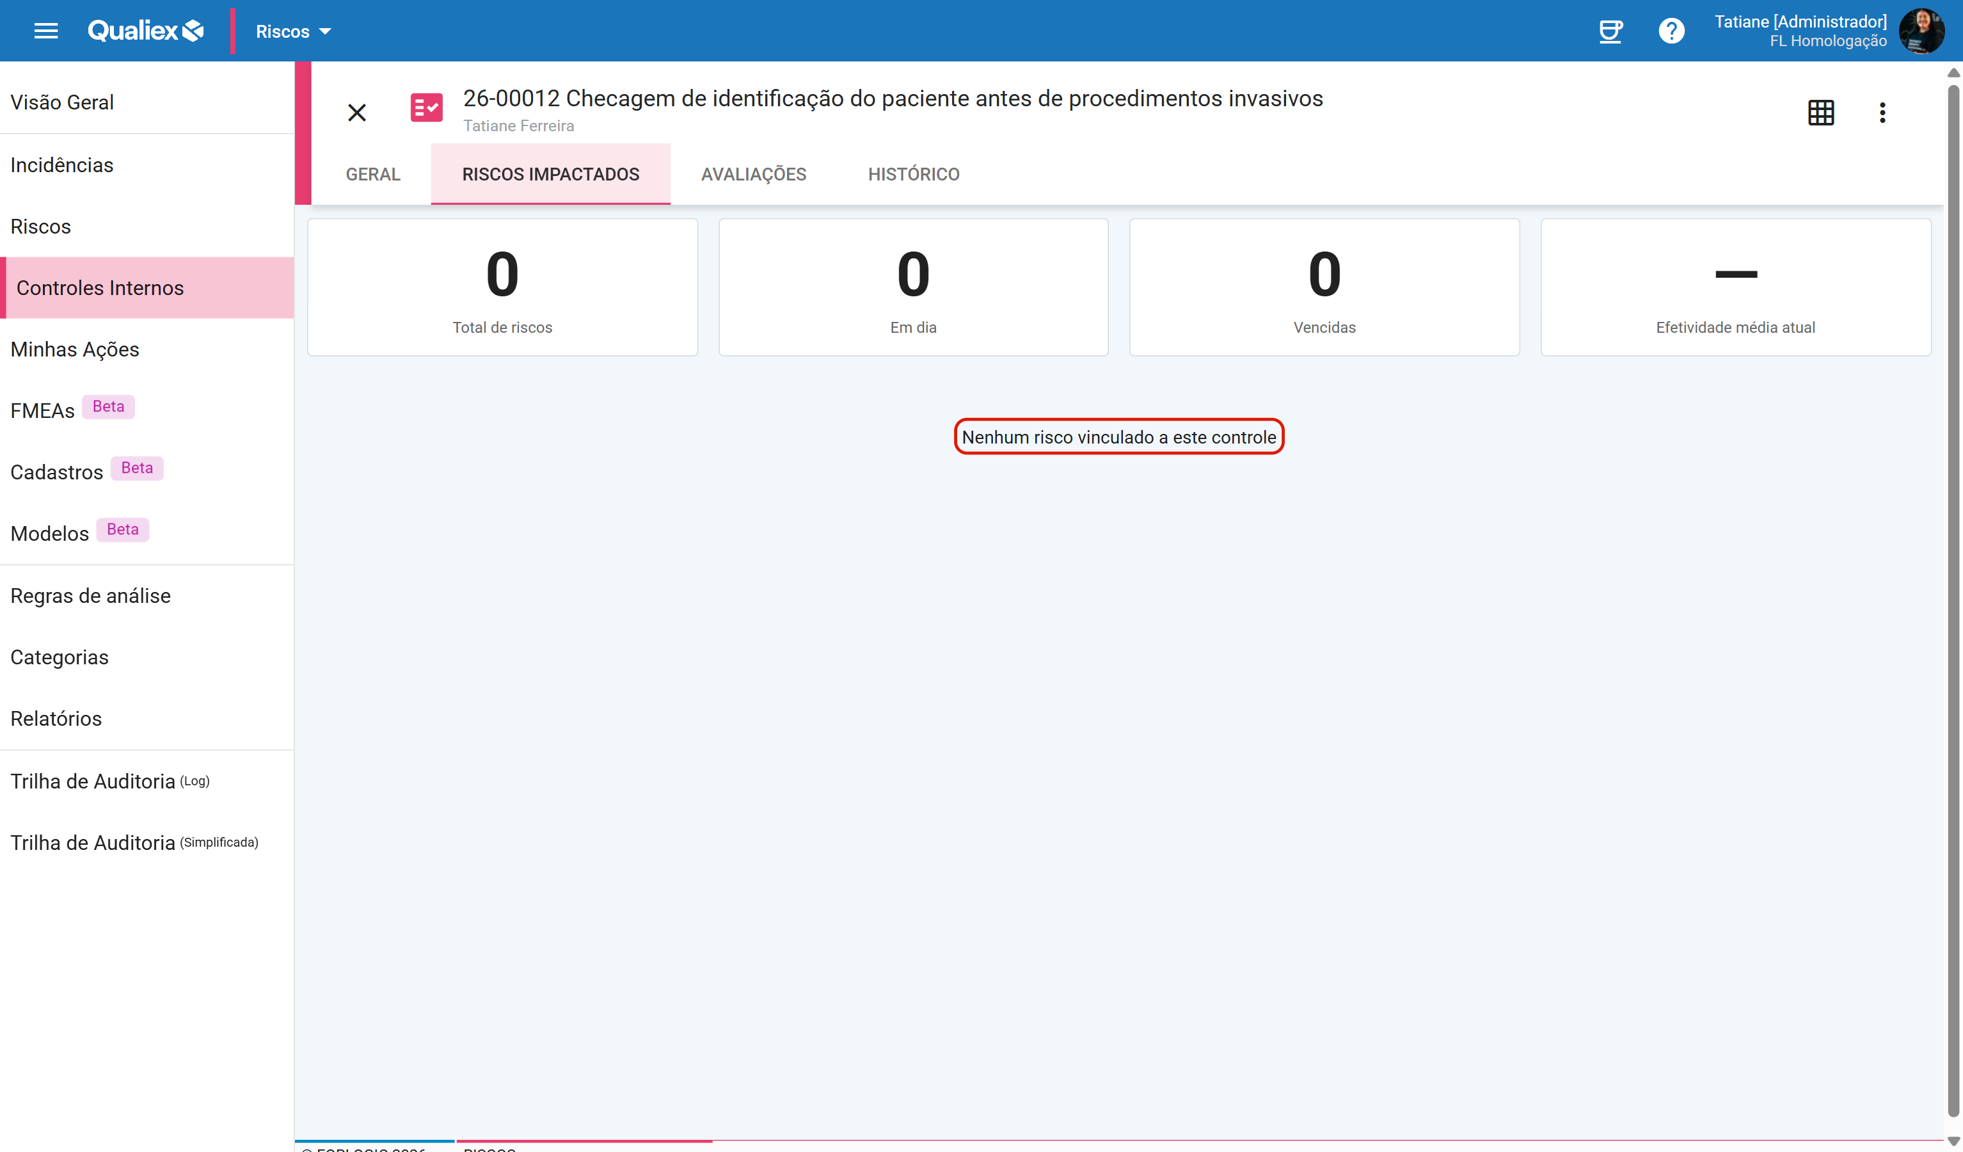Image resolution: width=1963 pixels, height=1152 pixels.
Task: Click the Tatiane [Administrador] user name
Action: click(1800, 21)
